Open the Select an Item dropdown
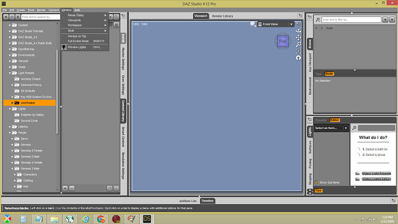Viewport: 398px width, 224px height. pyautogui.click(x=331, y=128)
